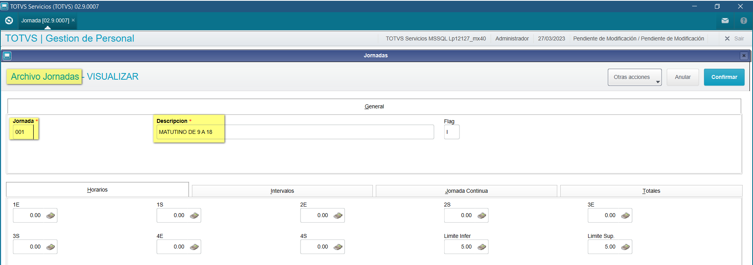Switch to the Intervalos tab
The width and height of the screenshot is (753, 265).
pyautogui.click(x=282, y=191)
